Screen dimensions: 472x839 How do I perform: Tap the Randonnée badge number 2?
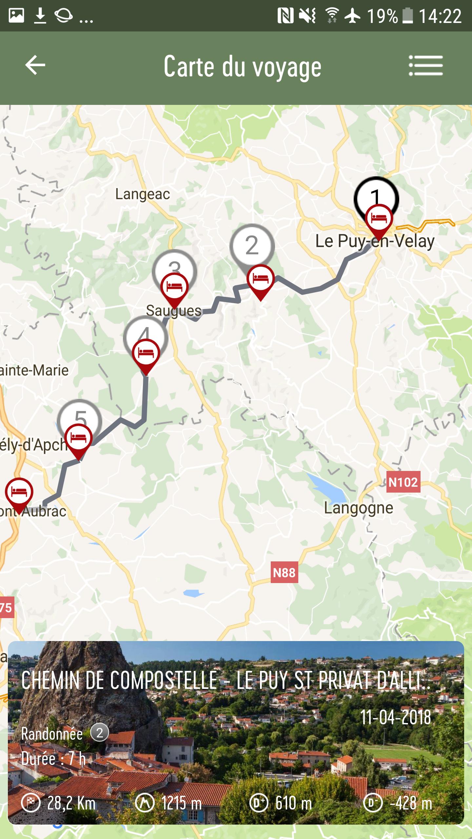100,732
